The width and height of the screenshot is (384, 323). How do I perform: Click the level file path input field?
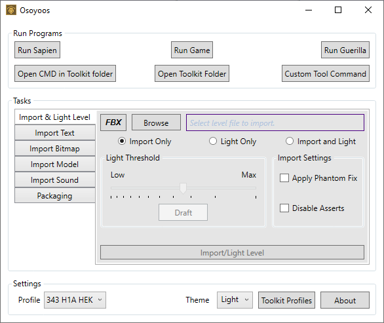(275, 123)
